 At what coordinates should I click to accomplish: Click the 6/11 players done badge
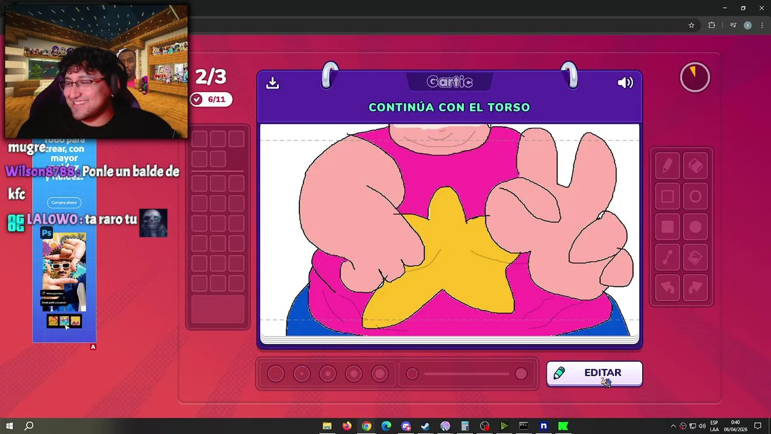click(x=211, y=99)
